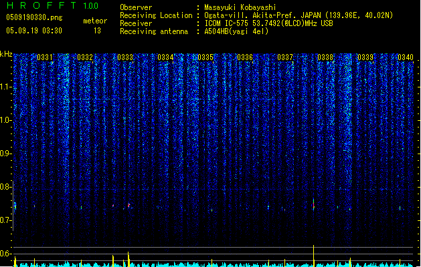
Task: Select the A504HB(yagi 4el) antenna text
Action: coord(236,31)
